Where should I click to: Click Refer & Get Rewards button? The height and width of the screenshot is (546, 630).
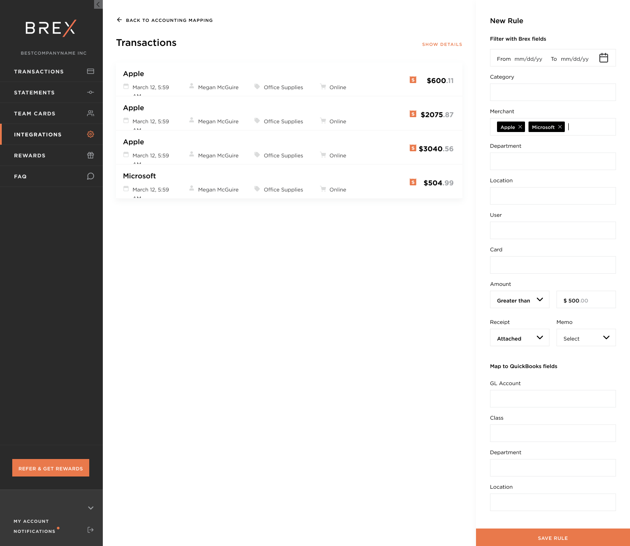[x=51, y=468]
